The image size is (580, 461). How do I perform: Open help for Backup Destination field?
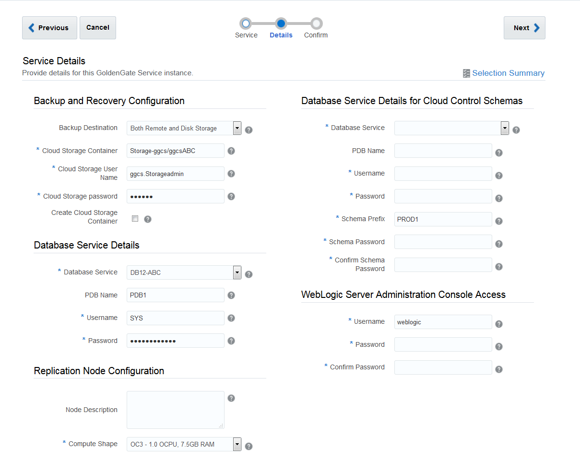pyautogui.click(x=249, y=129)
